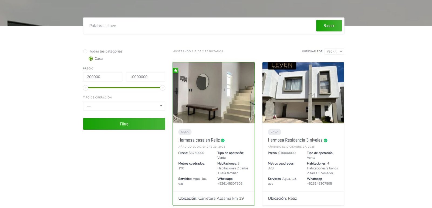Open the Hermosa Residencia 3 niveles listing title
This screenshot has width=432, height=208.
(x=295, y=140)
